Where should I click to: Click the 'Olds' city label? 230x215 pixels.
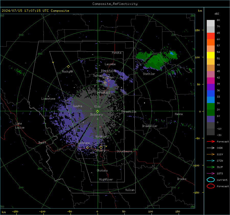pyautogui.click(x=97, y=107)
